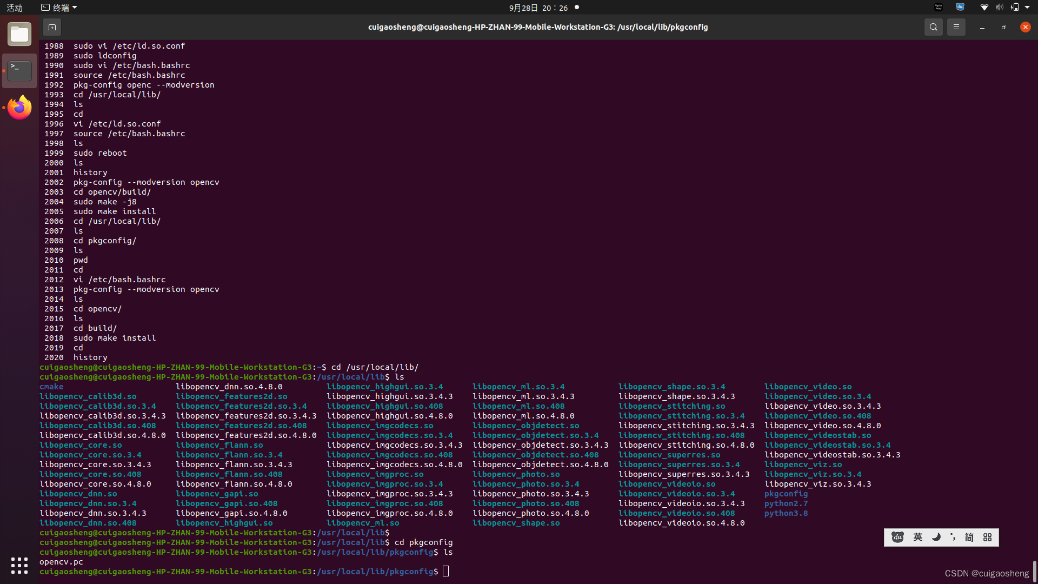Image resolution: width=1038 pixels, height=584 pixels.
Task: Click the python3.8 directory entry
Action: (786, 513)
